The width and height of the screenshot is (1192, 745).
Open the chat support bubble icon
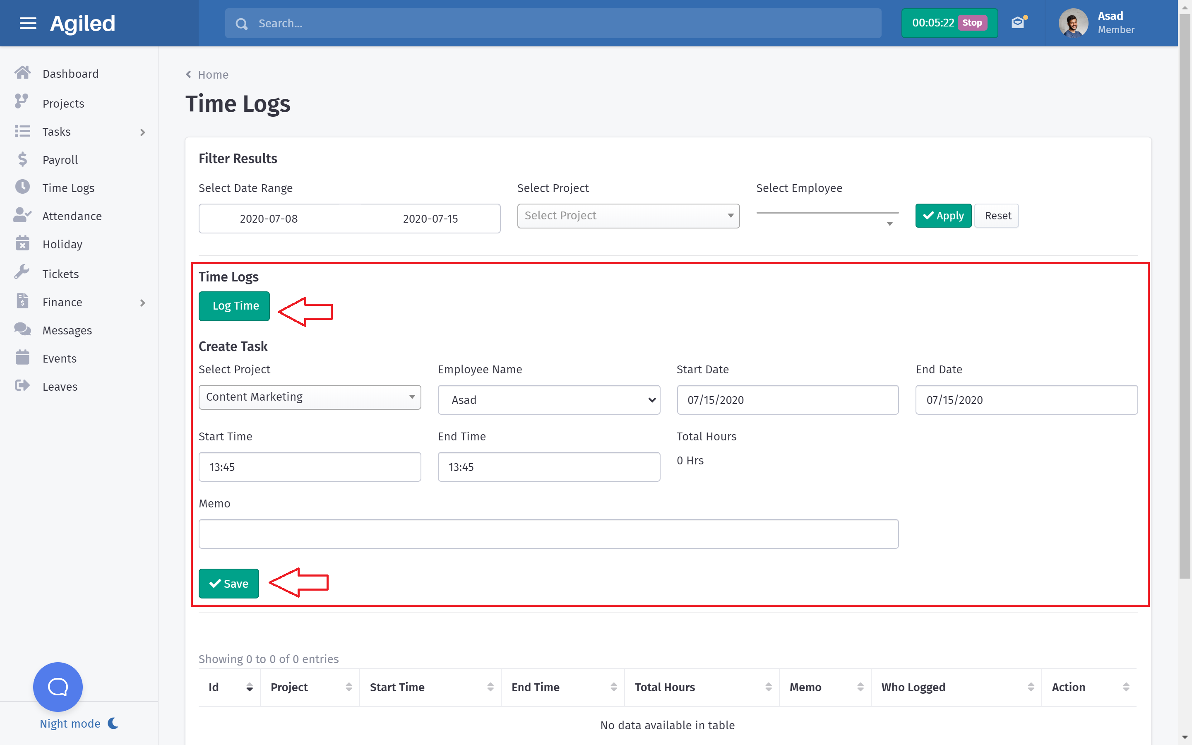(58, 686)
